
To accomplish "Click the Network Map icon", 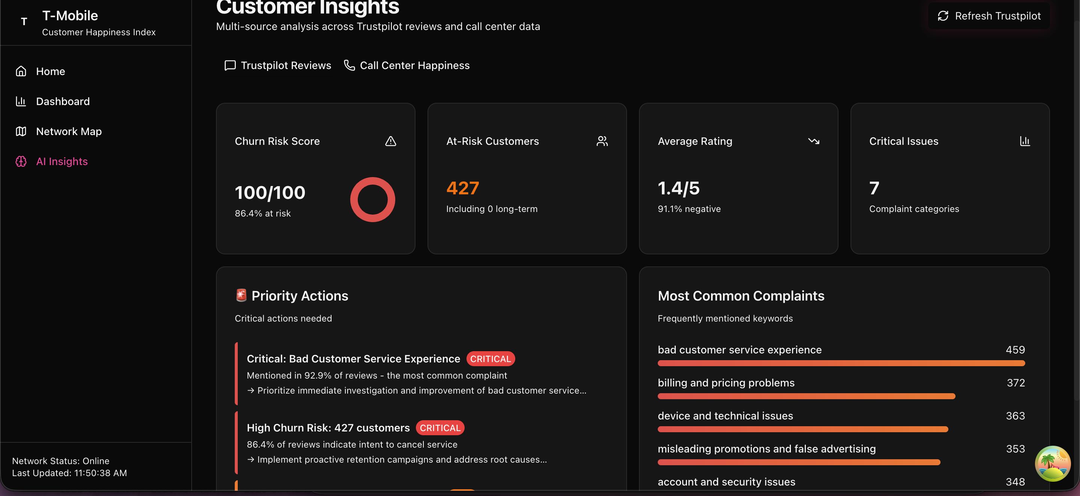I will pyautogui.click(x=21, y=131).
